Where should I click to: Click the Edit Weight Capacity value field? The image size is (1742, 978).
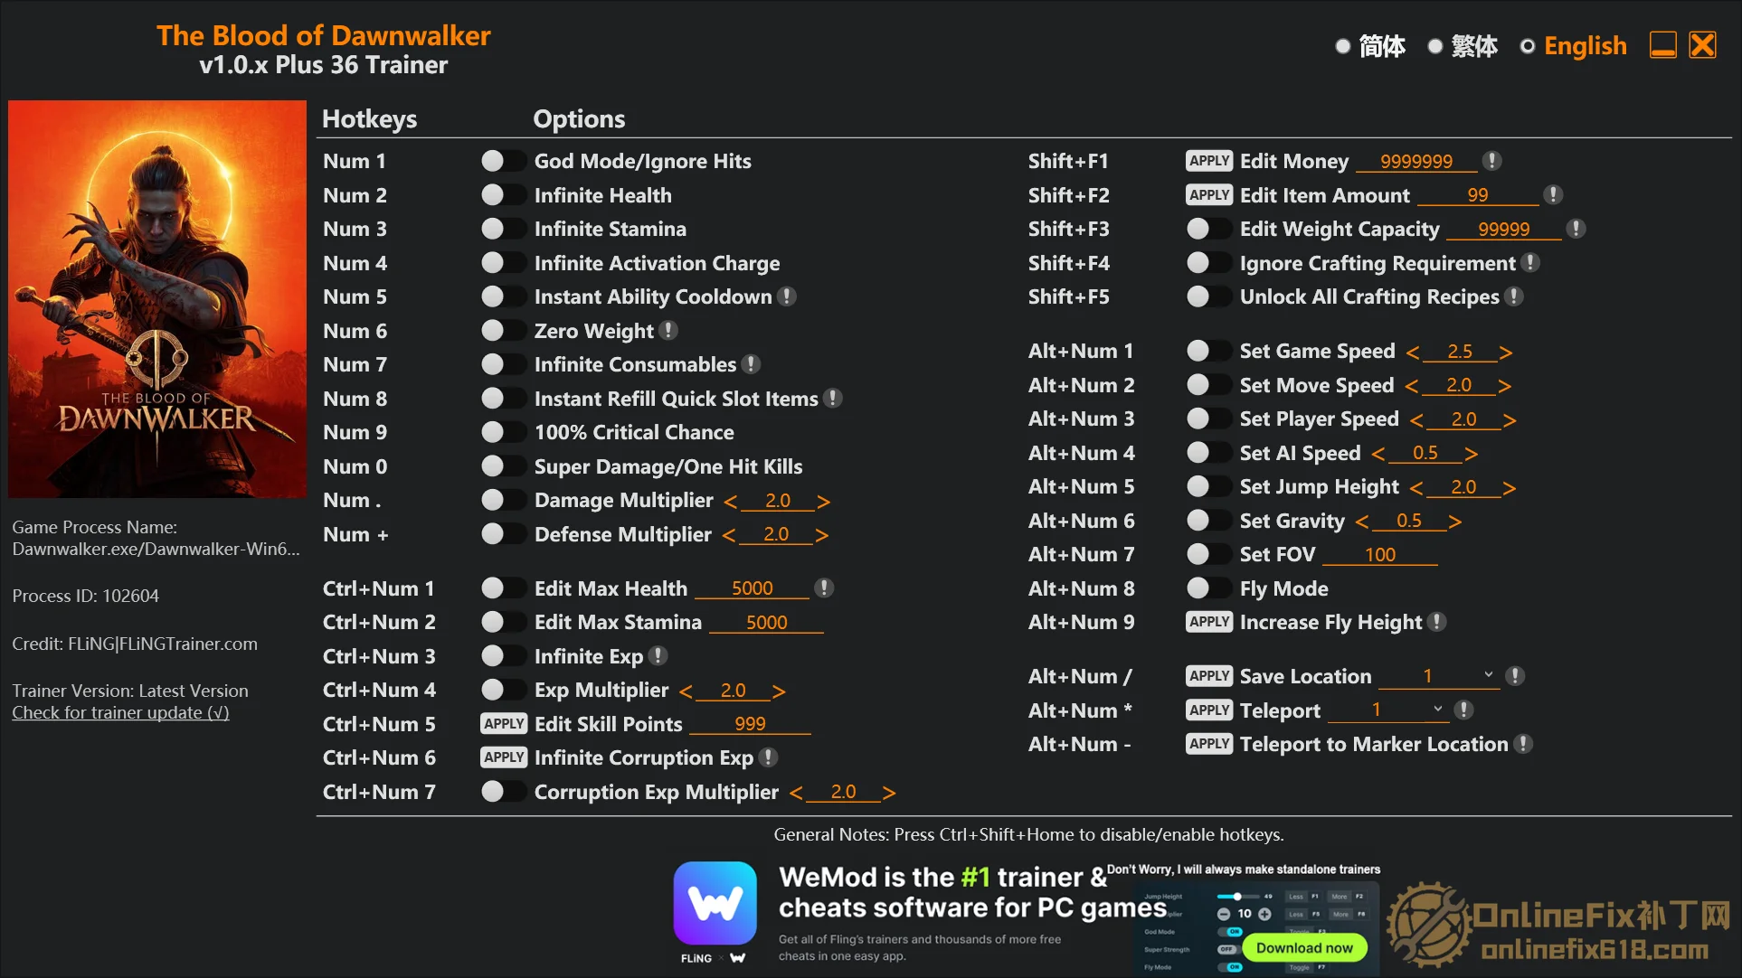(x=1504, y=229)
